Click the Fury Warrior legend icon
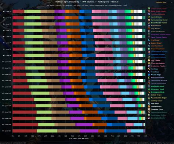The width and height of the screenshot is (174, 144). click(x=149, y=29)
